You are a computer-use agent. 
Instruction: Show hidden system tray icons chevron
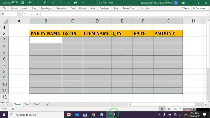(x=159, y=115)
